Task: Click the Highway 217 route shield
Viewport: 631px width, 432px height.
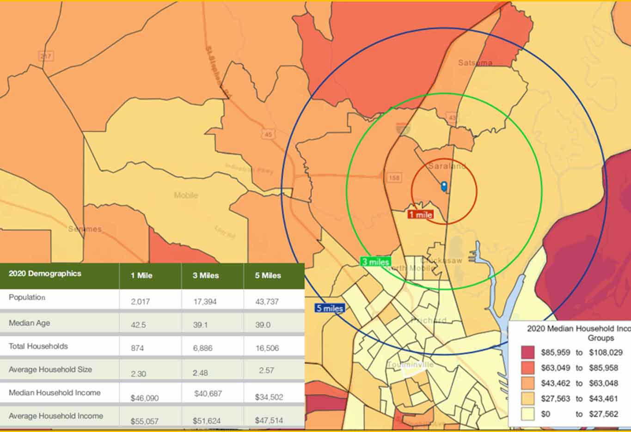Action: [46, 56]
